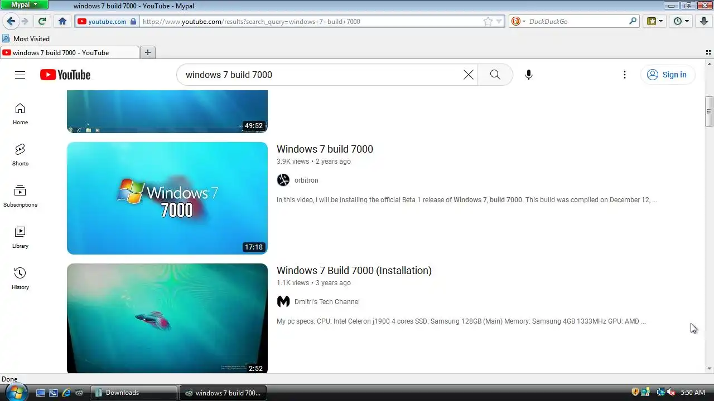The image size is (714, 401).
Task: Open the browser Downloads arrow button
Action: pyautogui.click(x=704, y=21)
